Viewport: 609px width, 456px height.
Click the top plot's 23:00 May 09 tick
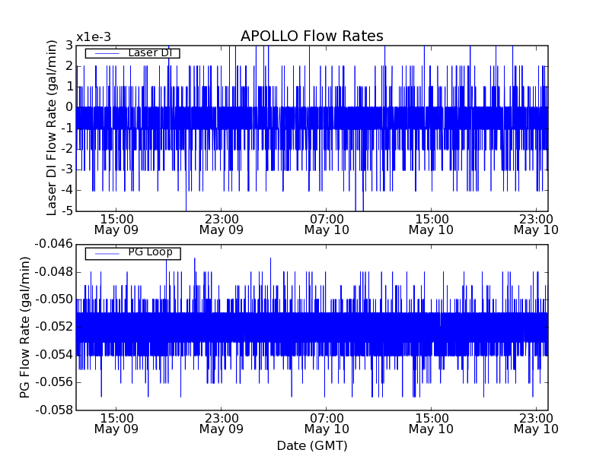[x=221, y=223]
